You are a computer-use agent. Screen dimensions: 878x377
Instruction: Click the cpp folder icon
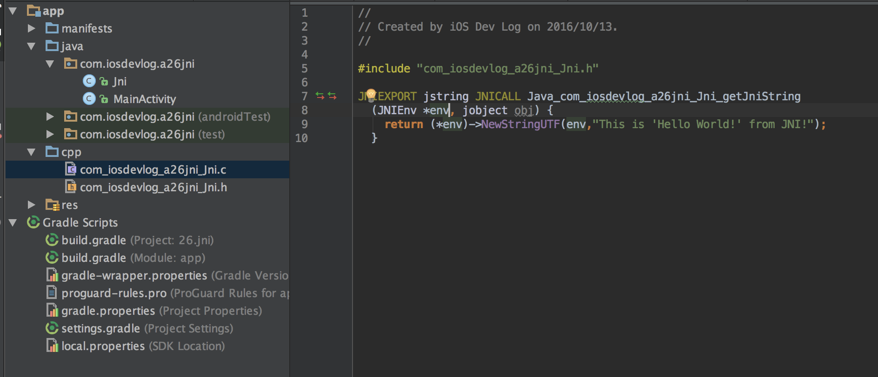tap(52, 152)
